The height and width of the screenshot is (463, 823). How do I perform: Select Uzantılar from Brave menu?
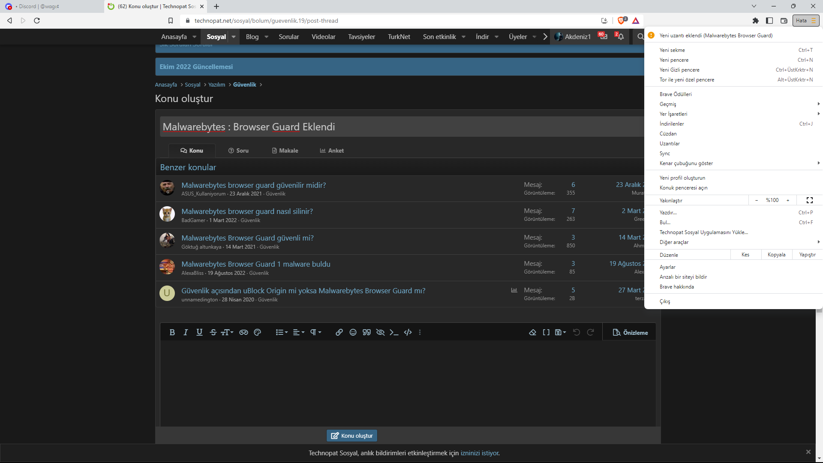click(x=670, y=144)
